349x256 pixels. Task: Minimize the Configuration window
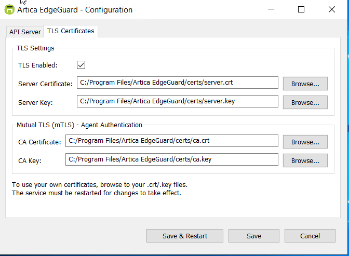point(271,9)
